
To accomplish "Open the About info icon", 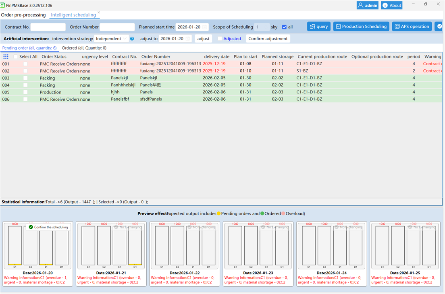I will [x=385, y=5].
